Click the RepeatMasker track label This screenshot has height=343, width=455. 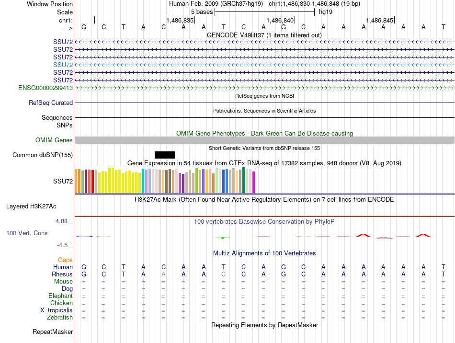pos(53,332)
